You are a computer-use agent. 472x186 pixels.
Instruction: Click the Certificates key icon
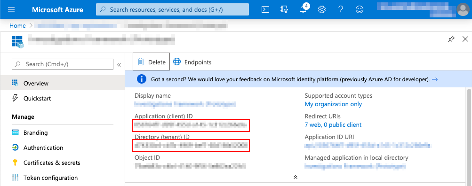15,163
